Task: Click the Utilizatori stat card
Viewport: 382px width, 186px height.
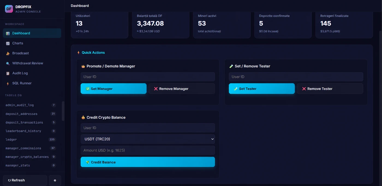Action: tap(100, 24)
